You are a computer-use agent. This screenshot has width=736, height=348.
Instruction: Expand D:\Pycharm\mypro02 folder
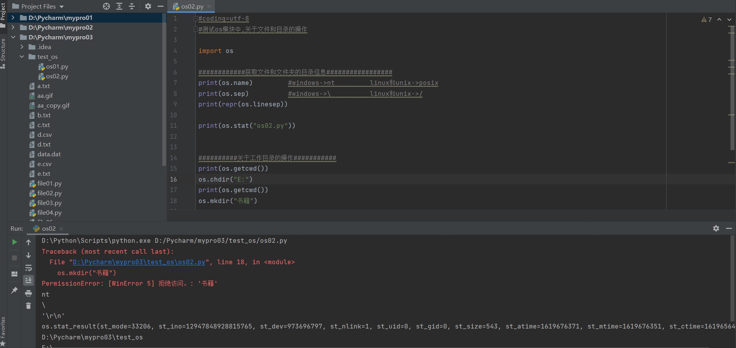pyautogui.click(x=13, y=27)
